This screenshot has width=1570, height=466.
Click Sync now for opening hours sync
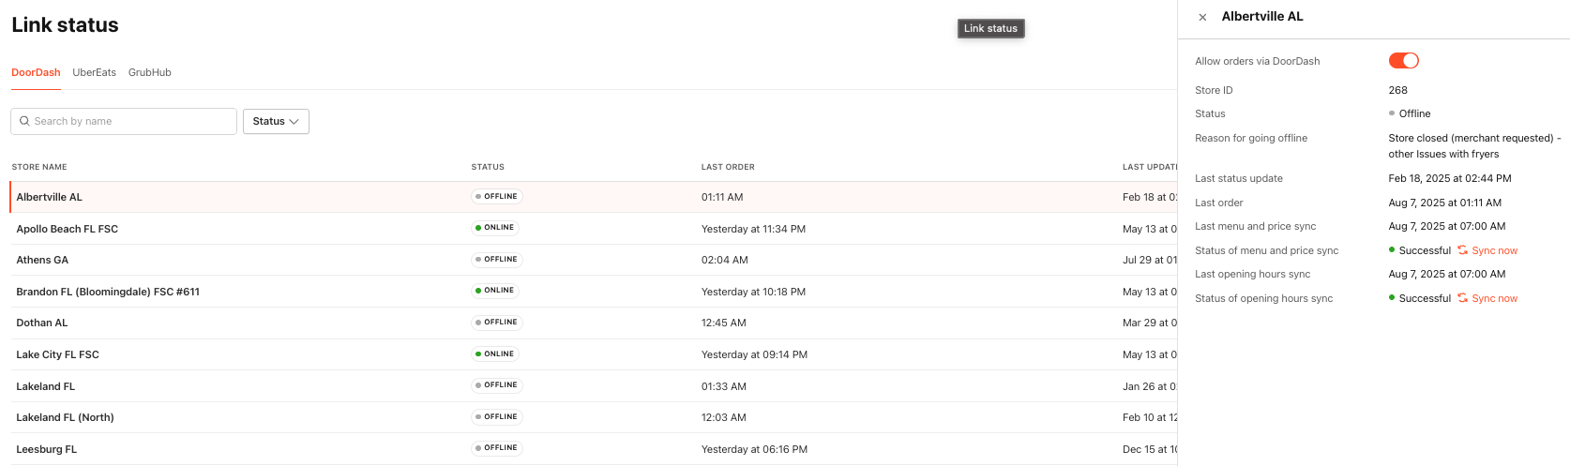coord(1494,298)
